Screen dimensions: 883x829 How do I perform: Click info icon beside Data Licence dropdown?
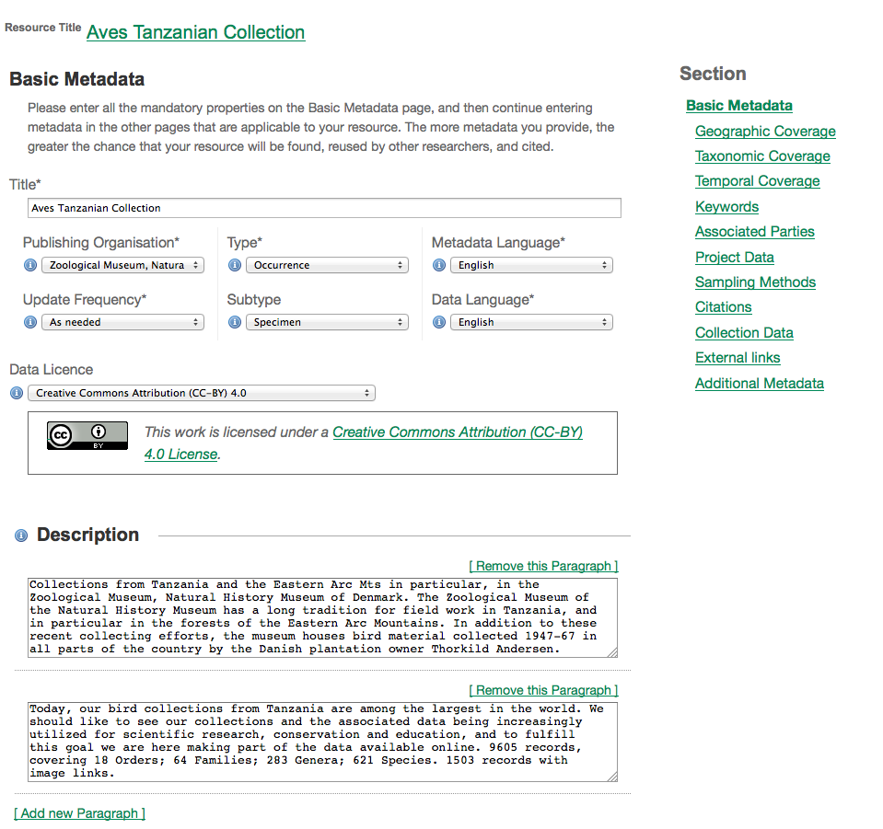(x=16, y=393)
